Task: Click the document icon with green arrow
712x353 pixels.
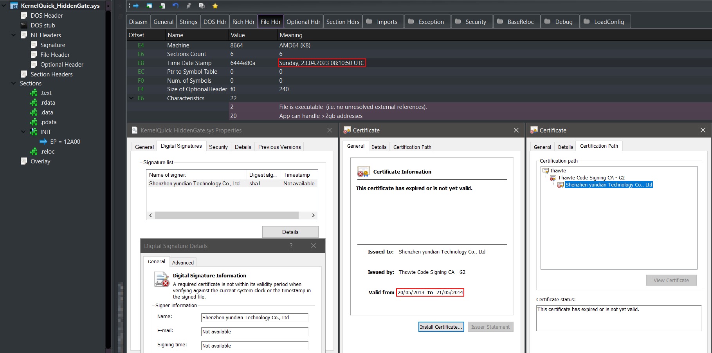Action: tap(162, 5)
